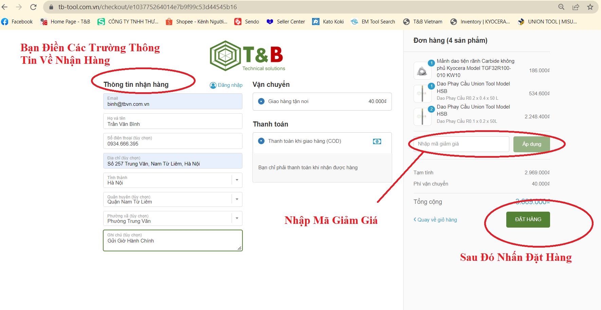Image resolution: width=601 pixels, height=310 pixels.
Task: Click the Vận chuyển heading
Action: coord(271,84)
